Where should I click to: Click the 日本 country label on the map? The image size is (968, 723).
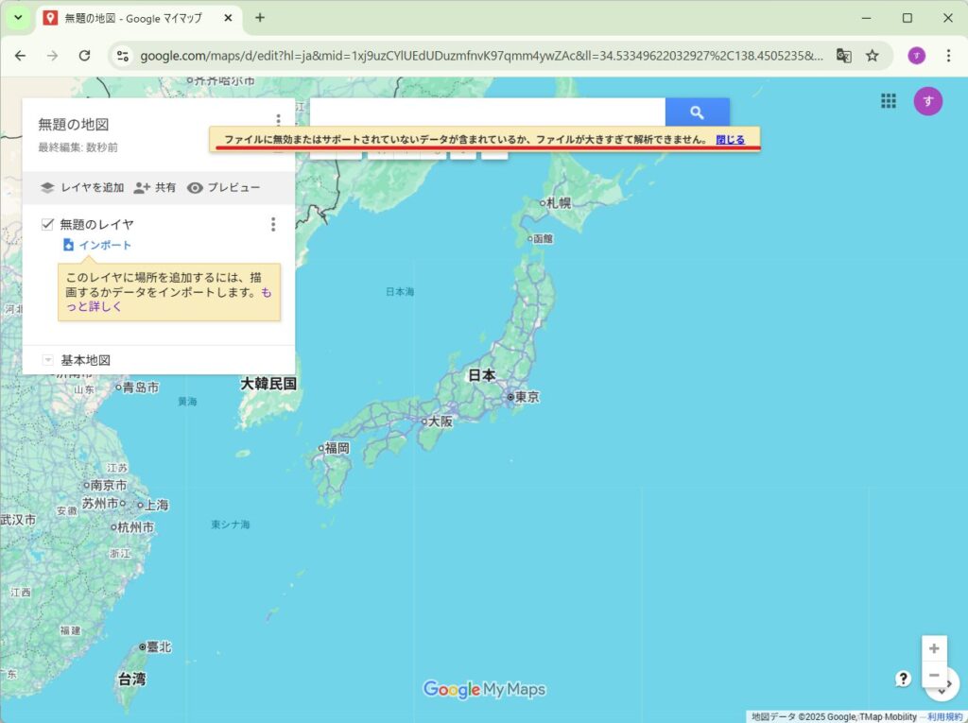coord(481,375)
